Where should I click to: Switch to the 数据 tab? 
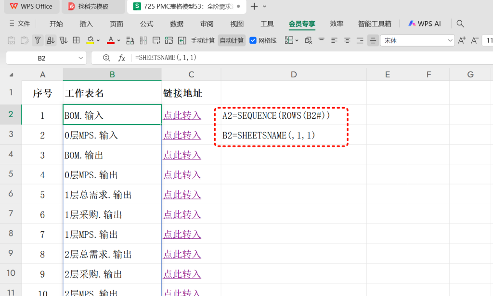tap(177, 24)
